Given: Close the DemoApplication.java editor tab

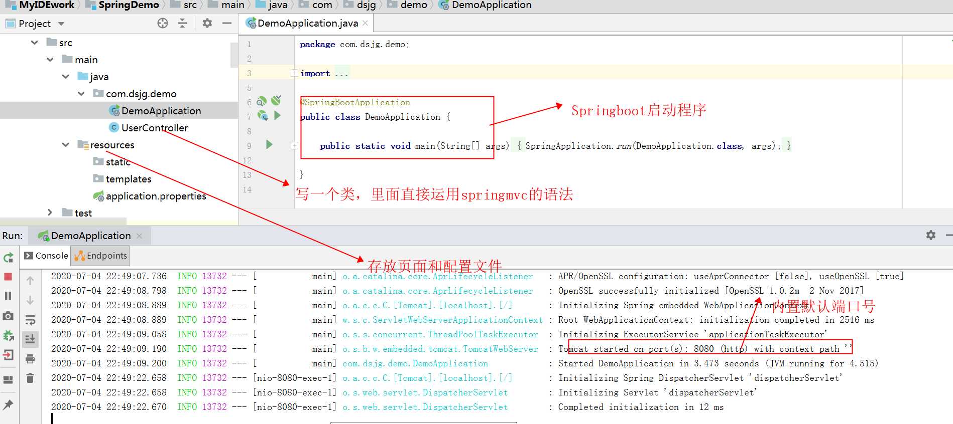Looking at the screenshot, I should [x=365, y=23].
